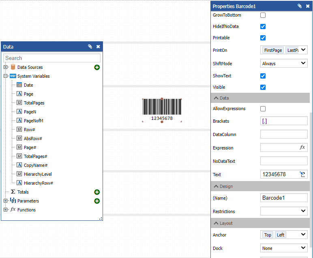Pin the Data panel with the pin icon

(x=90, y=47)
